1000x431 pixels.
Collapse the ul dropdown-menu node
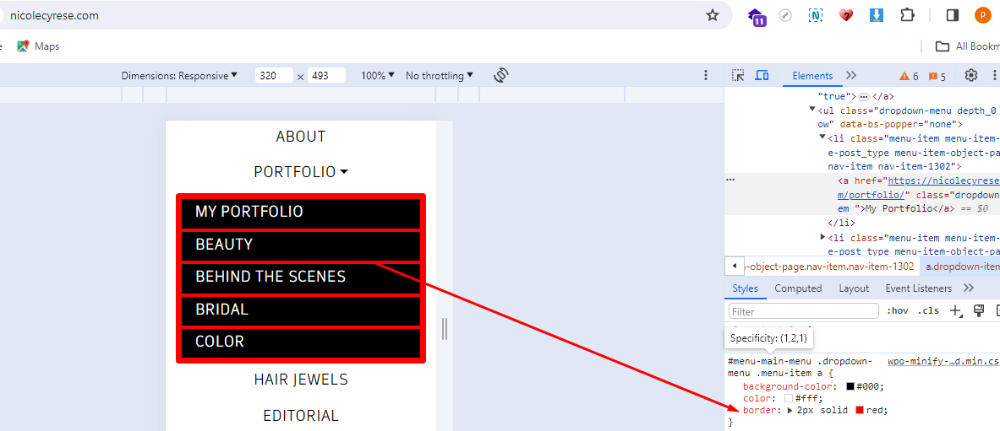pyautogui.click(x=811, y=110)
